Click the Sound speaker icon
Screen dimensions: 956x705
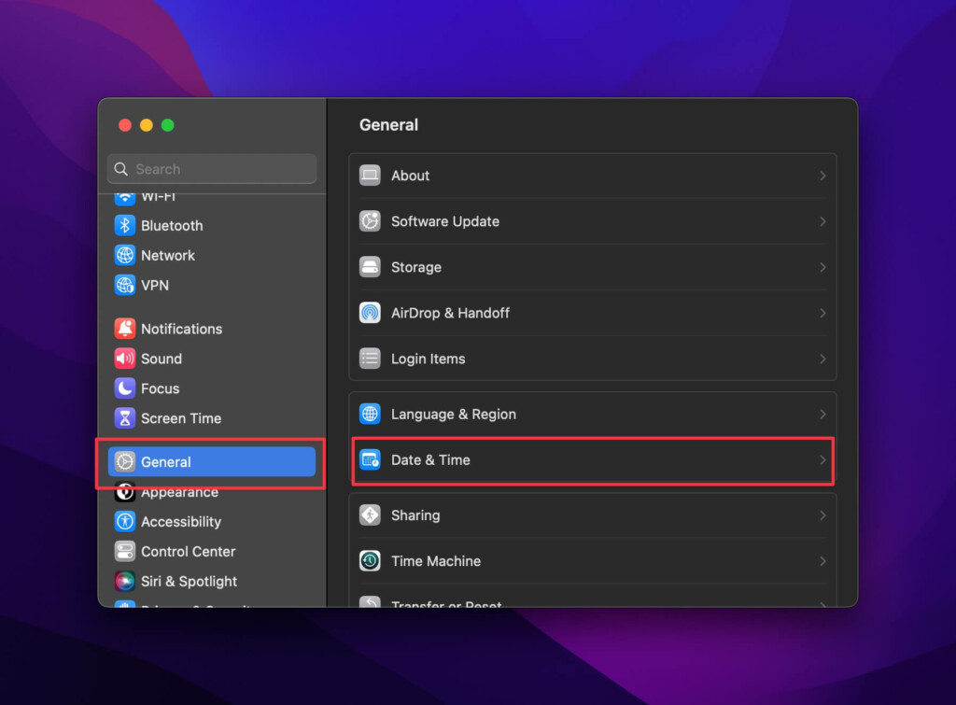point(125,359)
